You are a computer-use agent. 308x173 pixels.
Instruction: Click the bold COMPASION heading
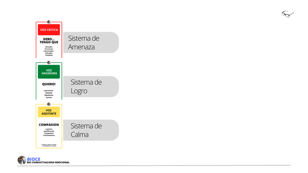pos(49,125)
